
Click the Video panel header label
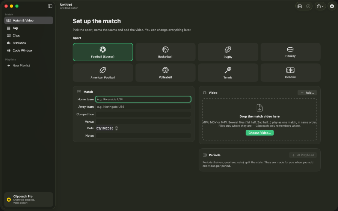213,93
